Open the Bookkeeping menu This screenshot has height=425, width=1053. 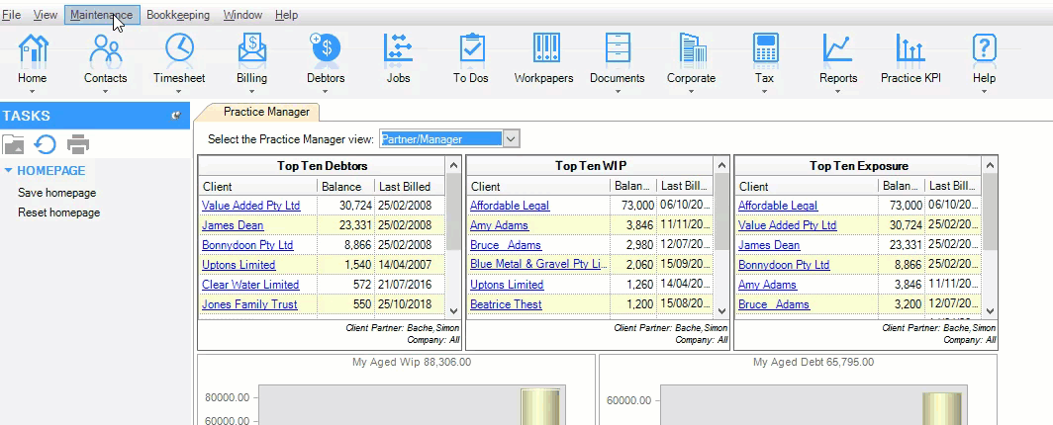point(178,15)
